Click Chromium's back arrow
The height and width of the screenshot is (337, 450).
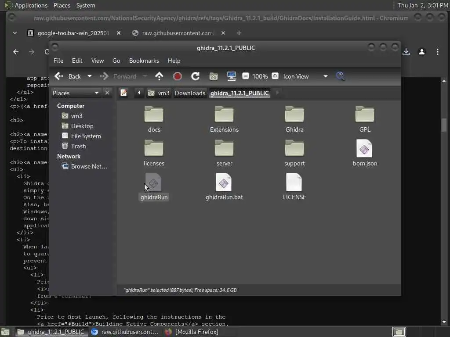click(16, 52)
